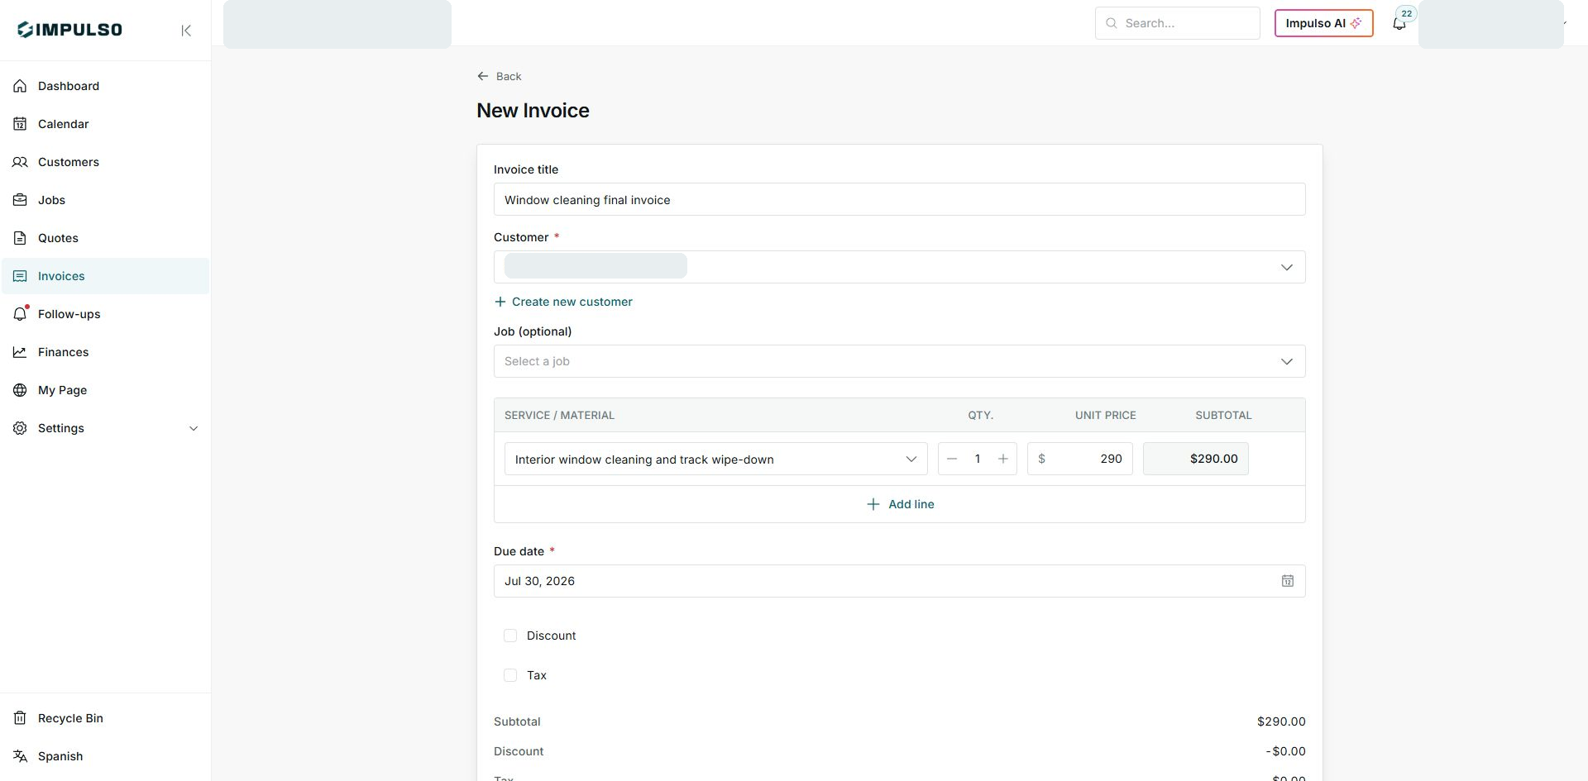The image size is (1588, 781).
Task: Click the Dashboard home icon
Action: 20,86
